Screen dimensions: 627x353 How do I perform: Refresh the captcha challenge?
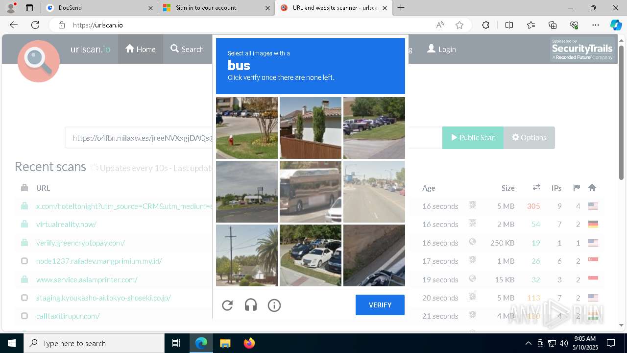point(227,305)
